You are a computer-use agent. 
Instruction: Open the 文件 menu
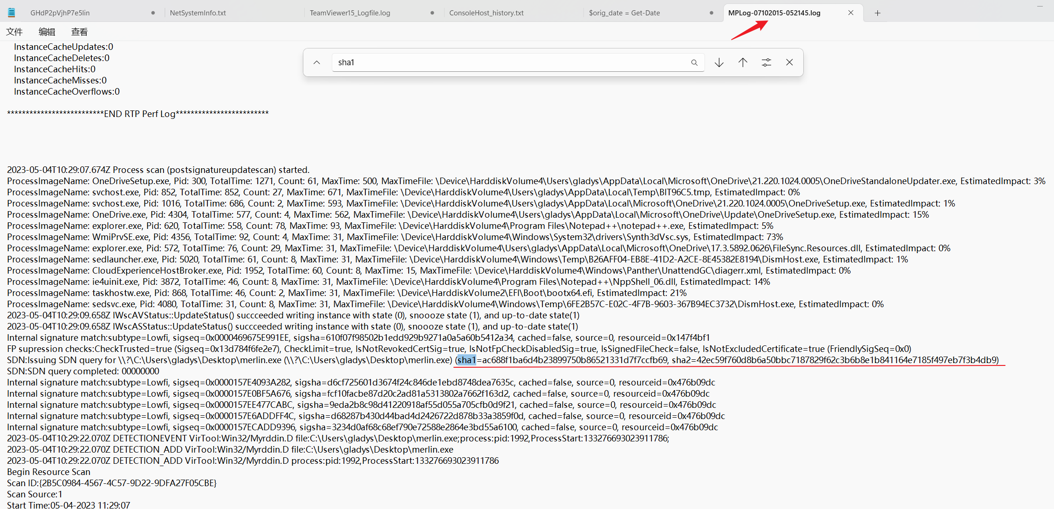click(x=14, y=32)
